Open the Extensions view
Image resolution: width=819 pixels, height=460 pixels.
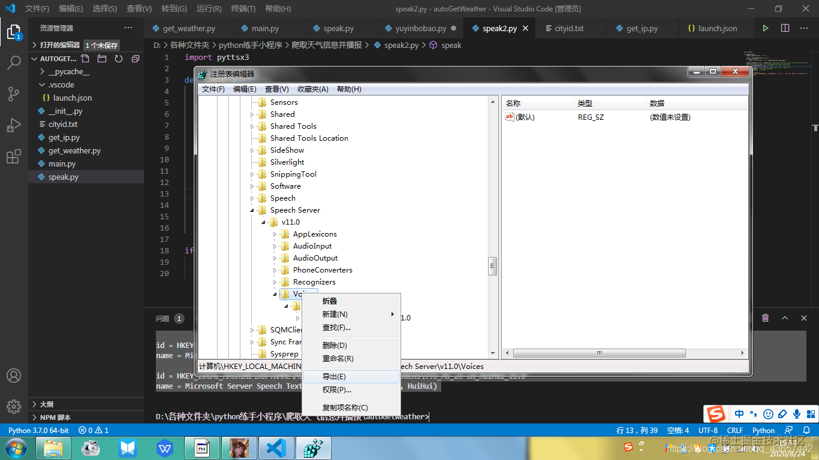tap(14, 156)
